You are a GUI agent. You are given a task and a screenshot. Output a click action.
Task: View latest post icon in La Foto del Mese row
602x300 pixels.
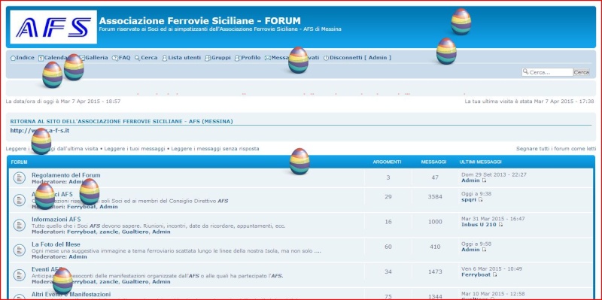coord(484,250)
